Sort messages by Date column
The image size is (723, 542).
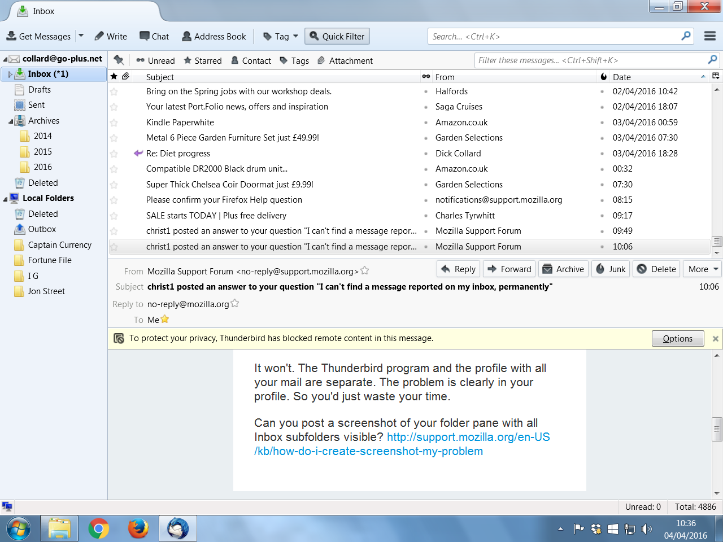(x=659, y=77)
